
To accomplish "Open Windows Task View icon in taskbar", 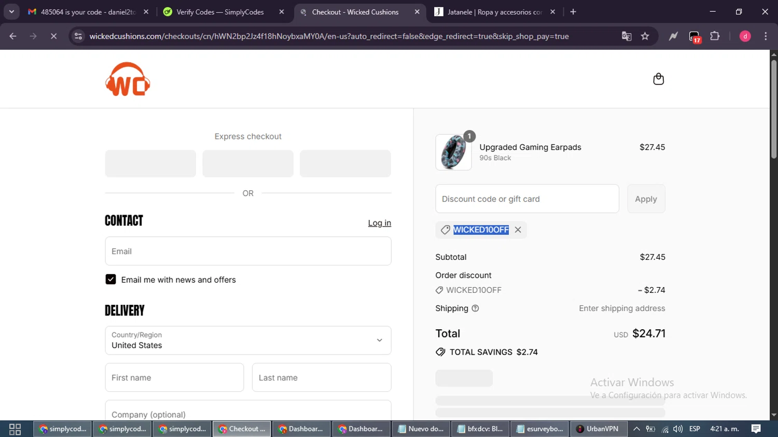I will 15,429.
